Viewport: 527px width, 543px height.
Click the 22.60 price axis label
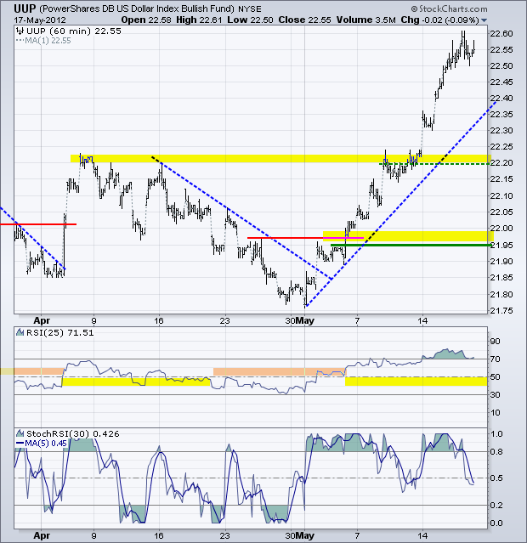501,34
